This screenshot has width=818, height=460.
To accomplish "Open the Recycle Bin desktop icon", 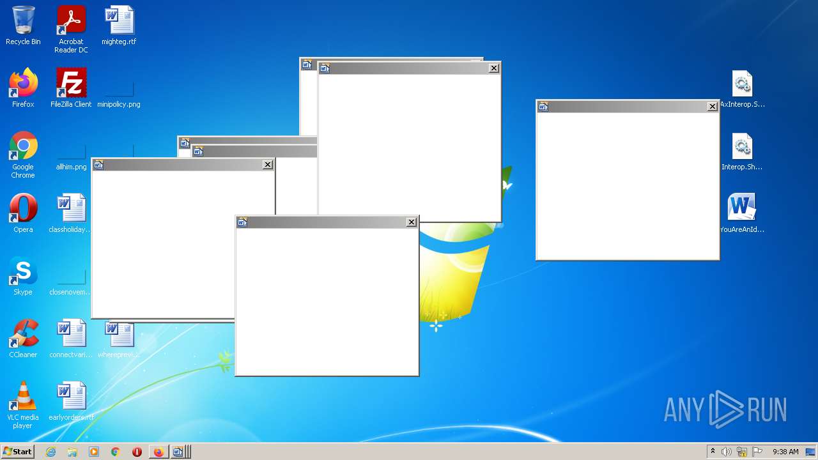I will (23, 26).
